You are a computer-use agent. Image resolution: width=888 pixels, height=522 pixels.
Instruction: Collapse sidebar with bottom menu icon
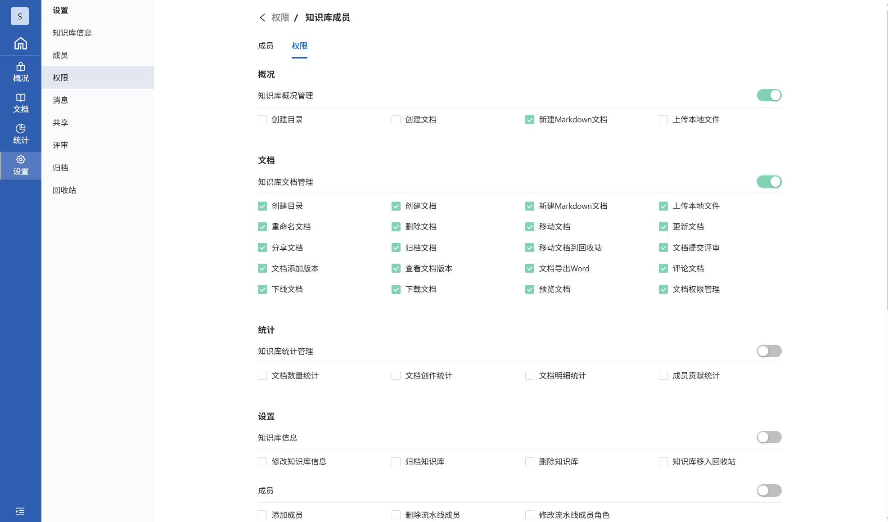coord(20,511)
